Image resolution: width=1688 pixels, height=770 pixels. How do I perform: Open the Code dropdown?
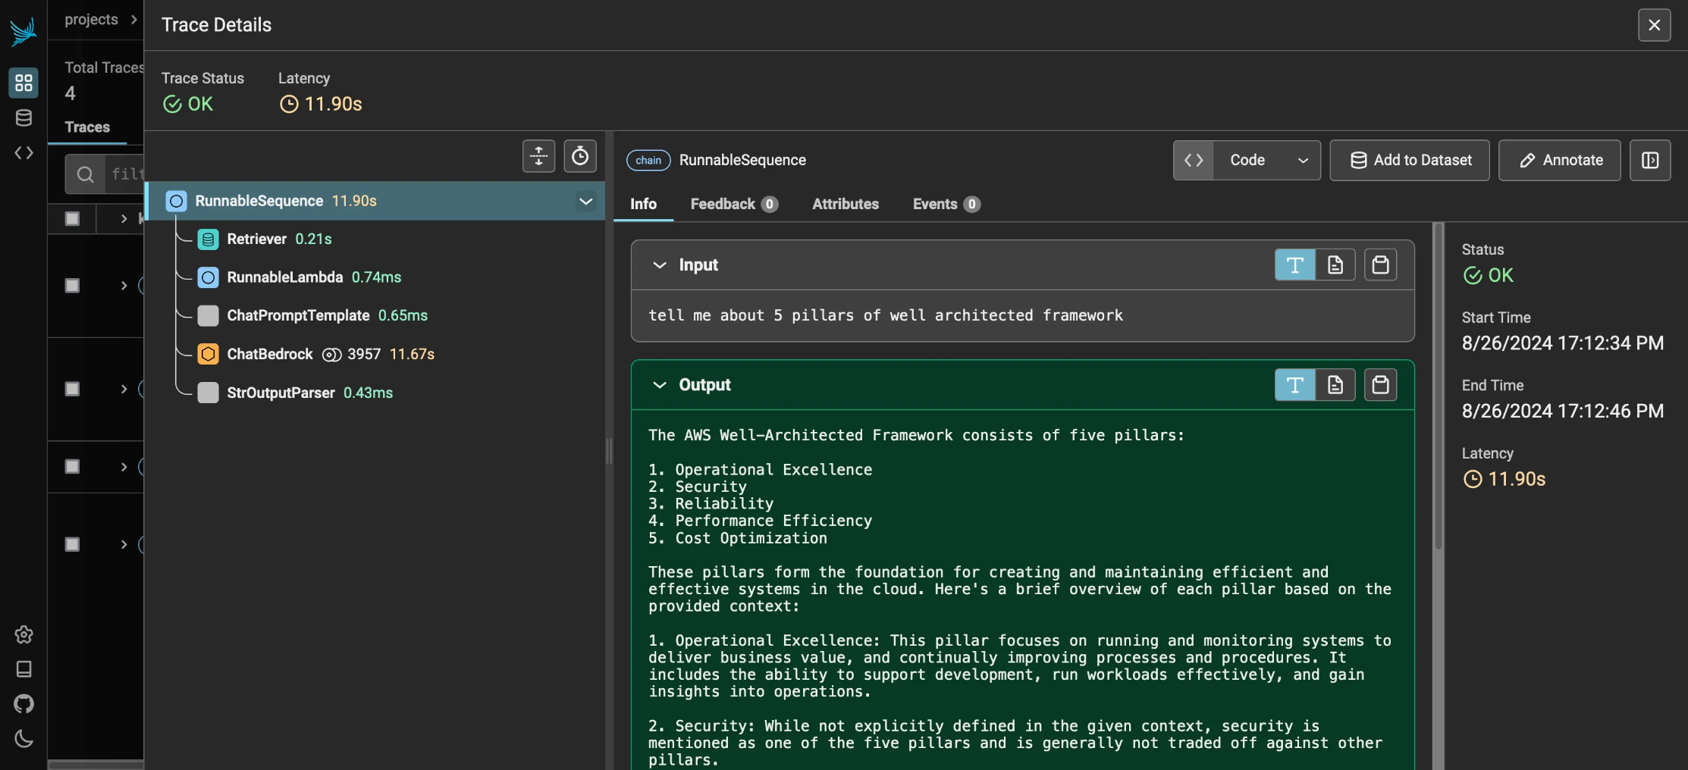click(x=1266, y=160)
